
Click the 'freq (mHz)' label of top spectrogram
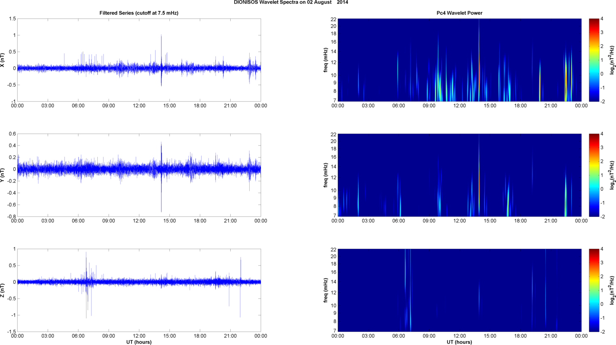coord(326,60)
